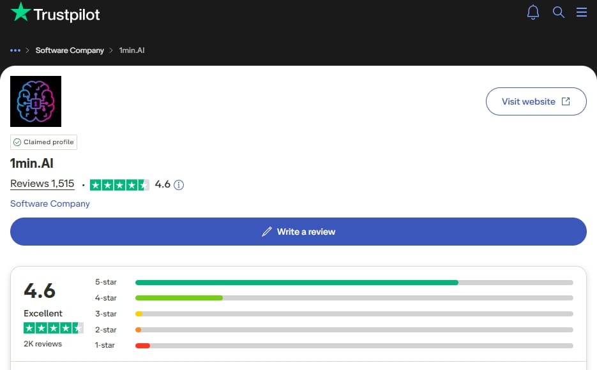Viewport: 597px width, 370px height.
Task: Click the Claimed profile badge
Action: point(44,142)
